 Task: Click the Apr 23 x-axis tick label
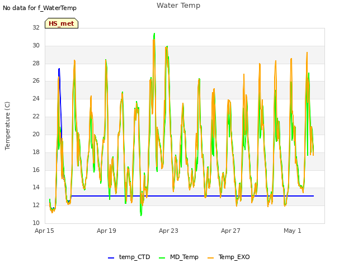[x=168, y=231]
